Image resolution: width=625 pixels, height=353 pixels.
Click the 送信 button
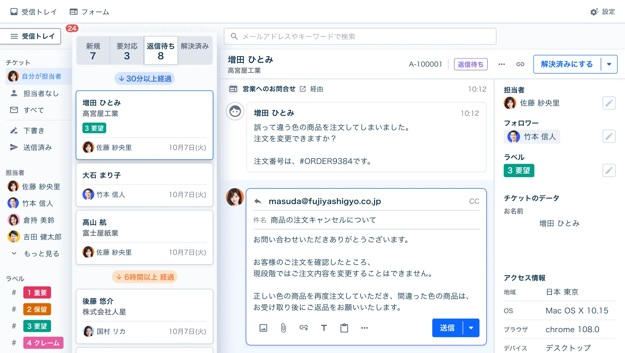447,328
